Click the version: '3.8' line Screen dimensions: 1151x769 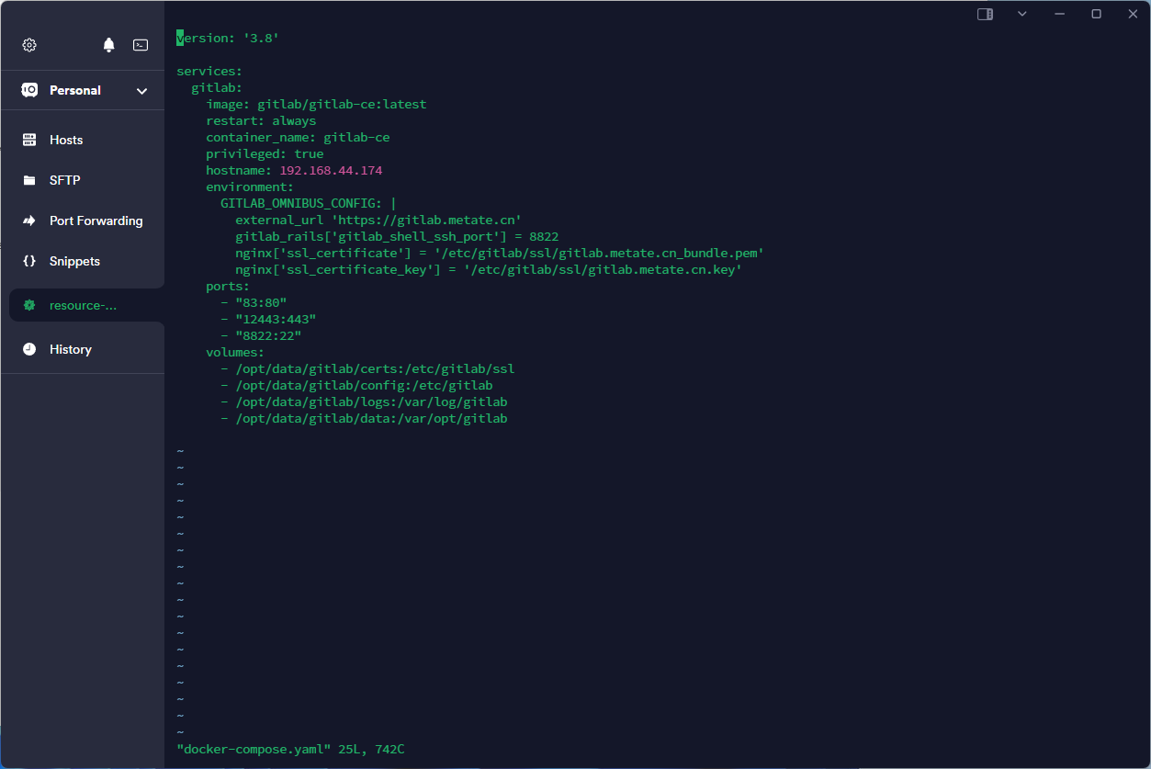pyautogui.click(x=228, y=38)
